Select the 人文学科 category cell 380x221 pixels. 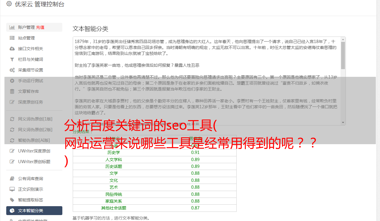point(114,160)
